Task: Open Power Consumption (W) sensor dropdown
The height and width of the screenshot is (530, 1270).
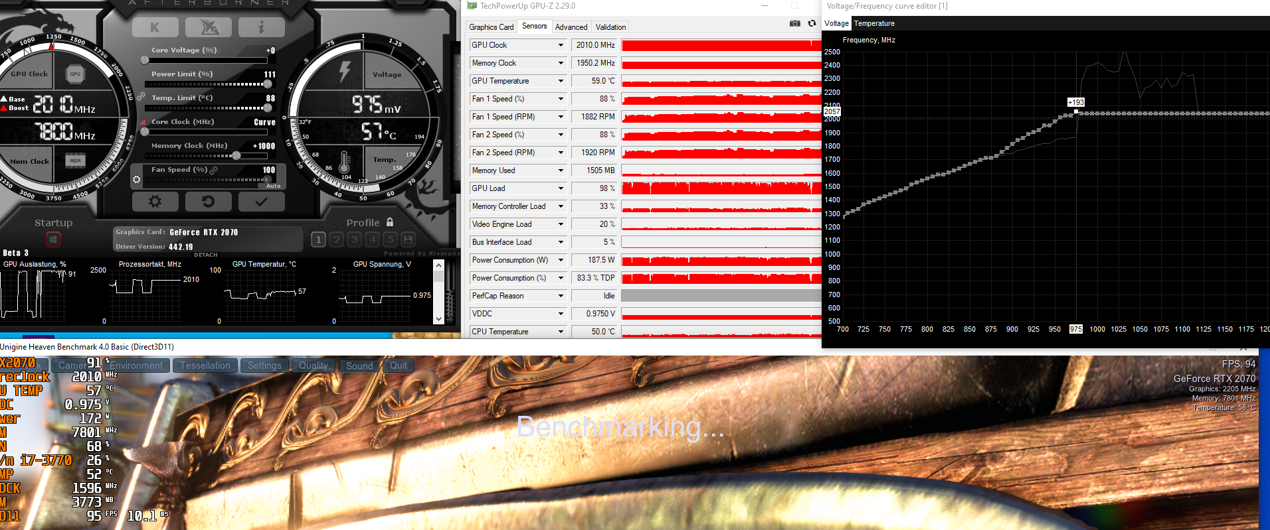Action: (561, 260)
